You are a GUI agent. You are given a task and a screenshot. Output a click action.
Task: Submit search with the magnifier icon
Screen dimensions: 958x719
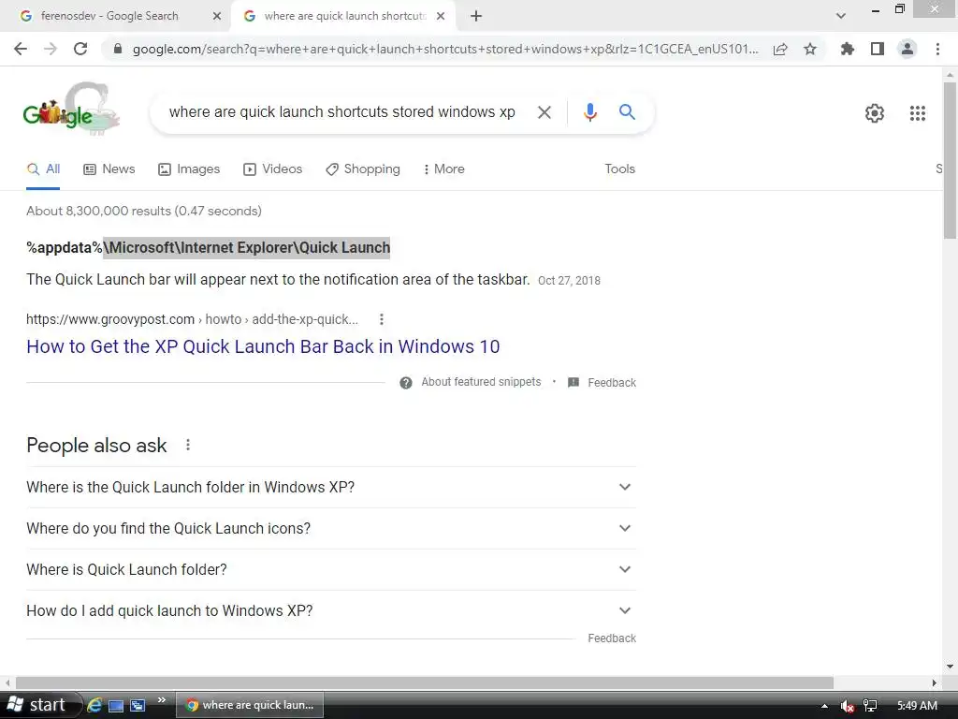627,112
